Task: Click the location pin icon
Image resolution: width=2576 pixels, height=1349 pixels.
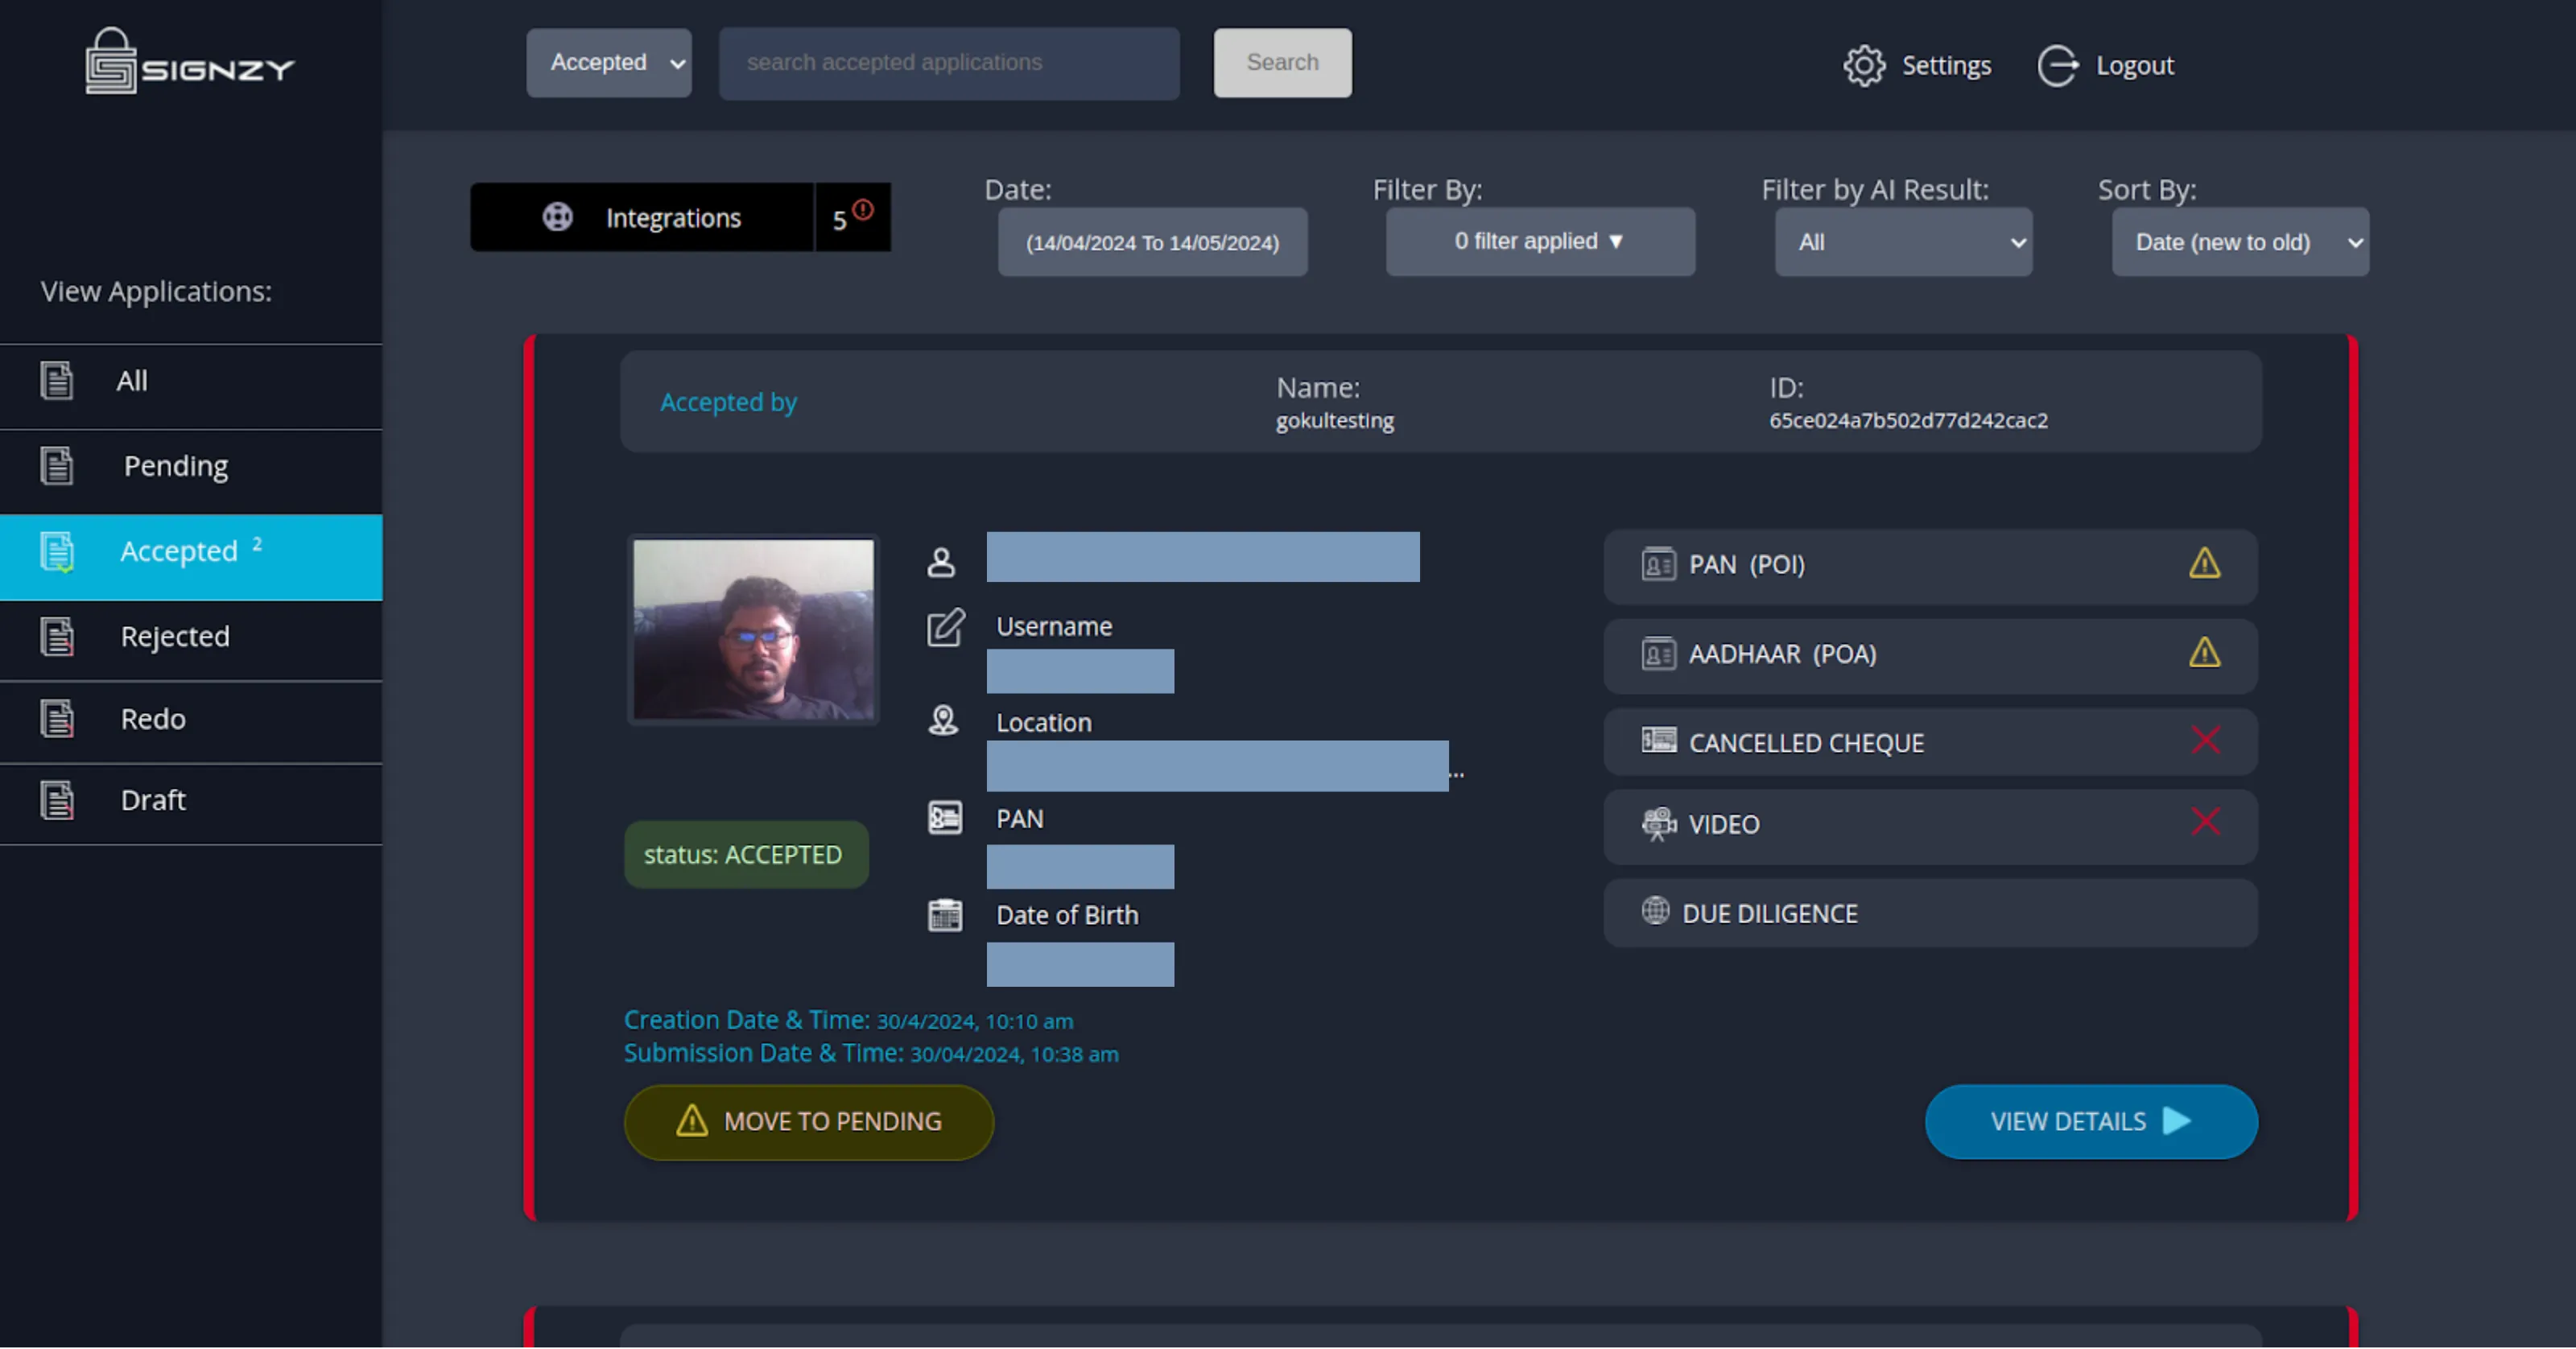Action: 943,721
